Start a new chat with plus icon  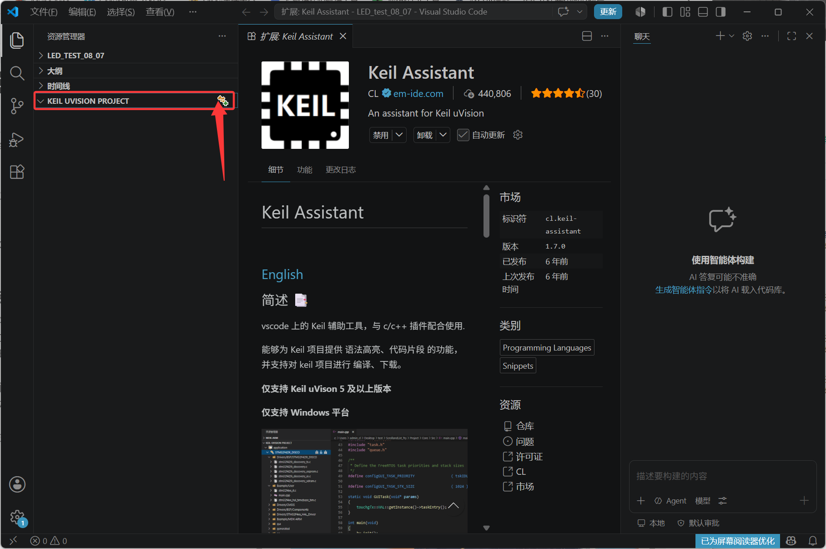tap(720, 36)
